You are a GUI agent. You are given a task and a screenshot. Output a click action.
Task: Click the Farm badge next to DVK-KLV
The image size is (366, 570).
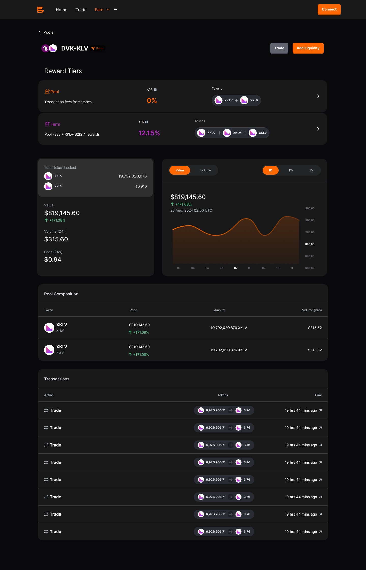click(98, 48)
